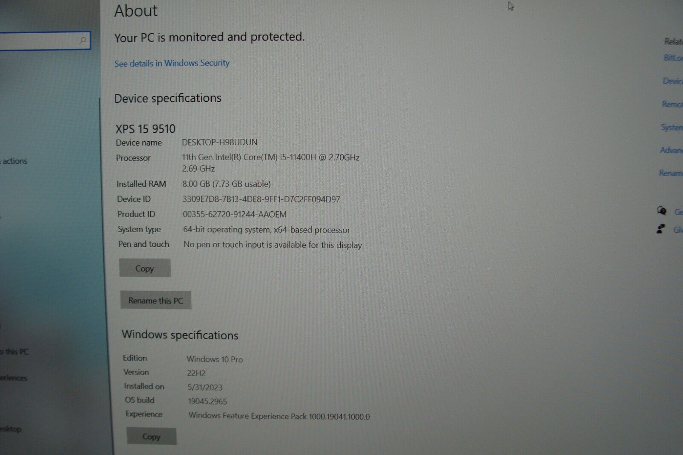Click the Get help chat icon
683x455 pixels.
[x=661, y=210]
